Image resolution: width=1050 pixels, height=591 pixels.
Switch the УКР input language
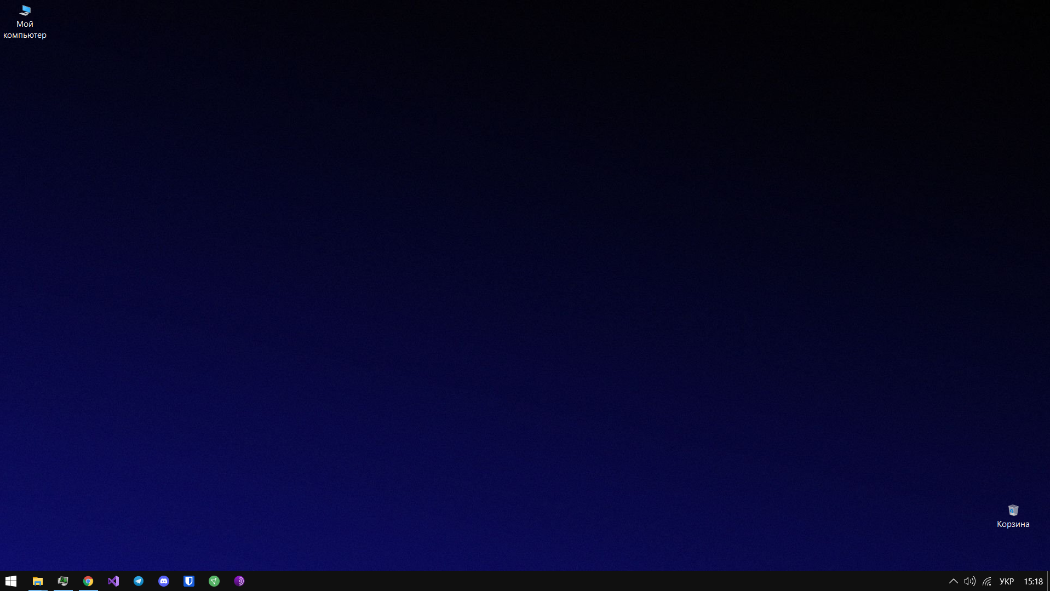pyautogui.click(x=1007, y=581)
